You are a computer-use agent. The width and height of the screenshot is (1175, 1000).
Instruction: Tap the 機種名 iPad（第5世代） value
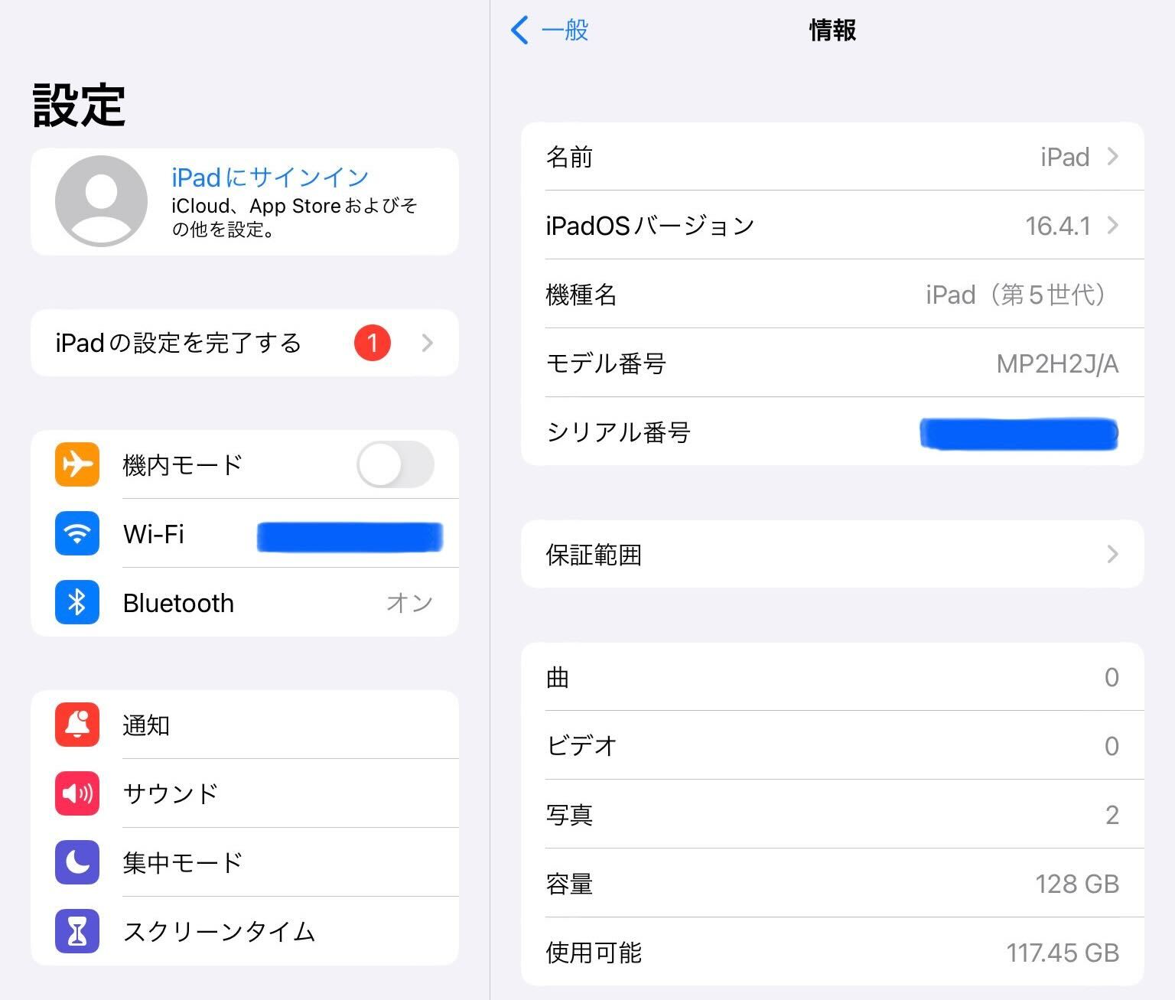click(1017, 295)
